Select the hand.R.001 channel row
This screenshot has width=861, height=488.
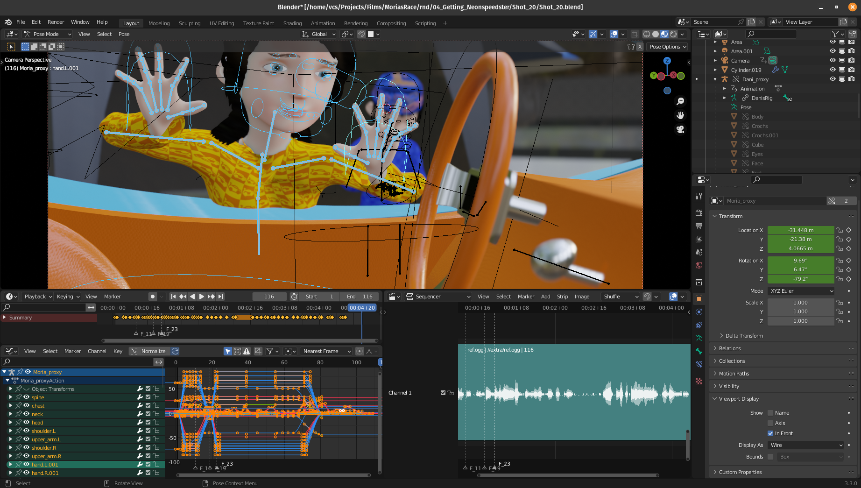tap(82, 473)
